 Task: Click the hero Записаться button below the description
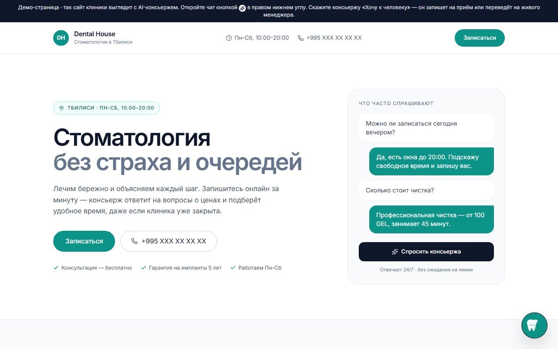pyautogui.click(x=84, y=241)
